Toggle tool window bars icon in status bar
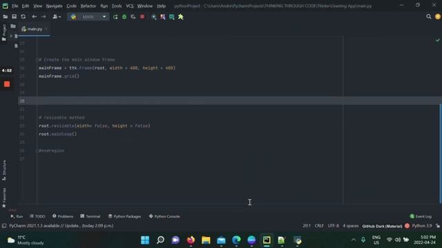 4,226
